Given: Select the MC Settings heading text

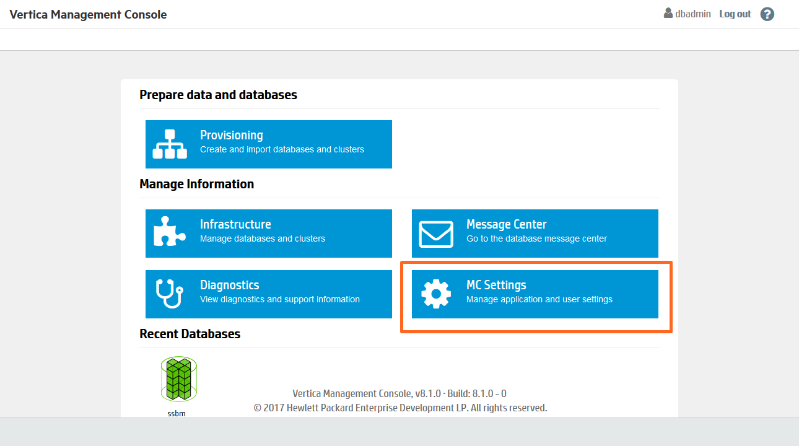Looking at the screenshot, I should [x=496, y=285].
